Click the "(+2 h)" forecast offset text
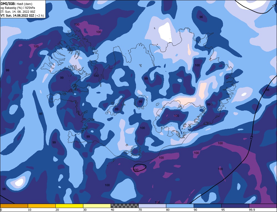Viewport: 277px width, 212px height. pyautogui.click(x=39, y=16)
